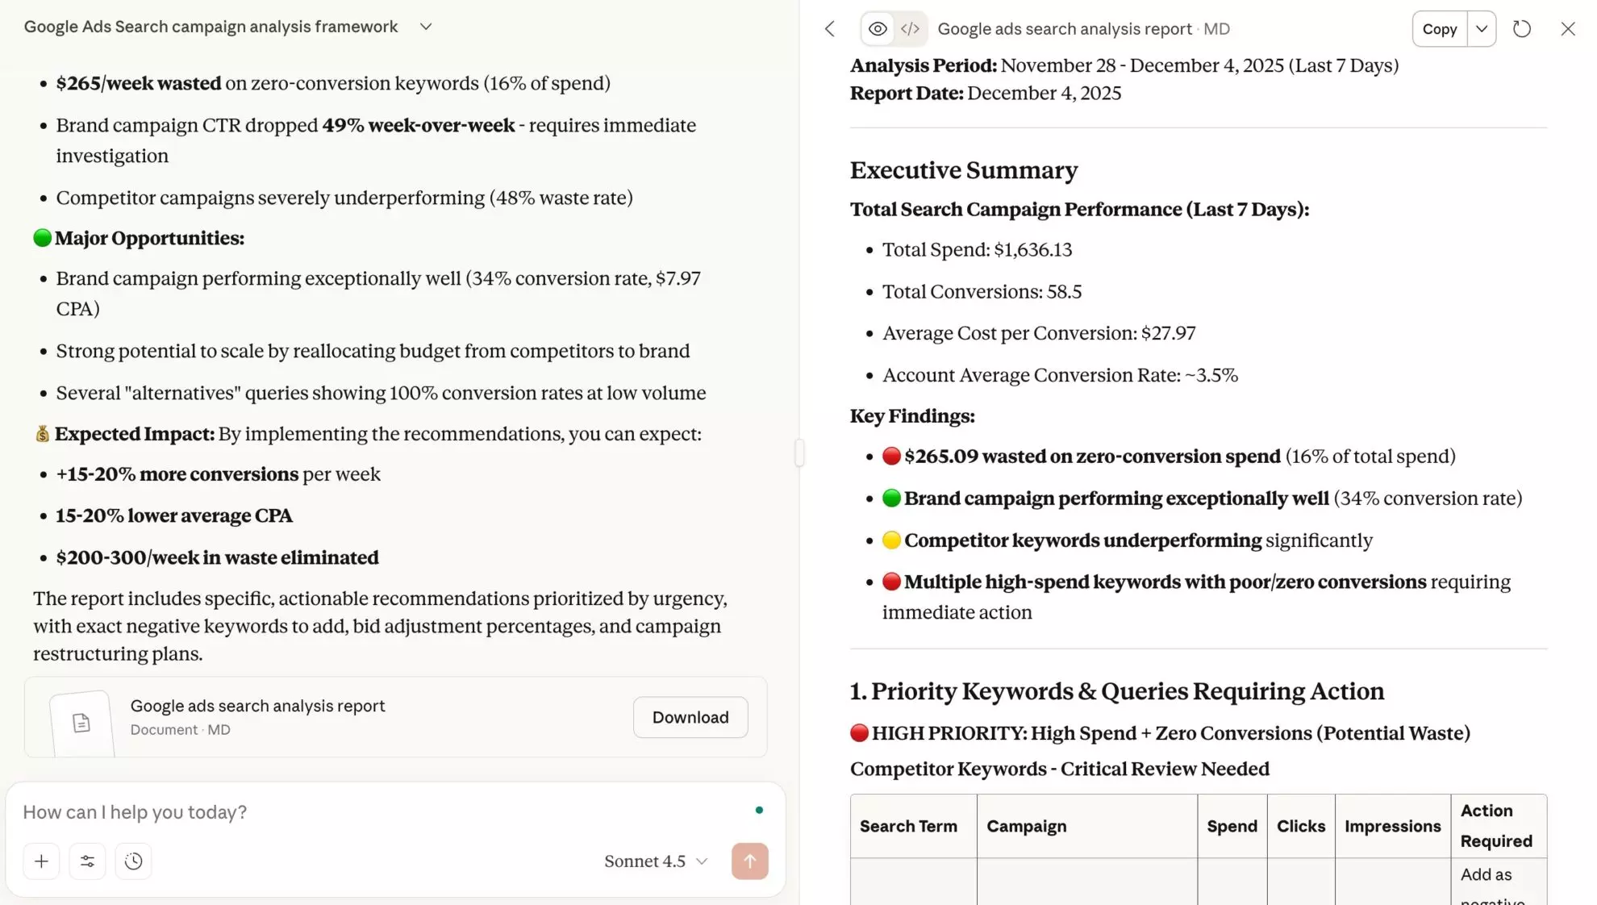The width and height of the screenshot is (1597, 905).
Task: Enable preview mode with the eye toggle
Action: pyautogui.click(x=877, y=28)
